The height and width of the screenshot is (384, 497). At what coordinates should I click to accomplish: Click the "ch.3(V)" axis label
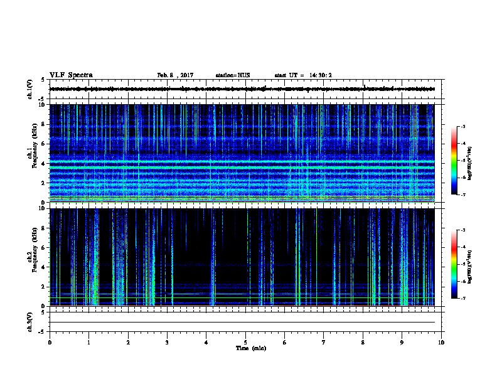click(x=30, y=322)
